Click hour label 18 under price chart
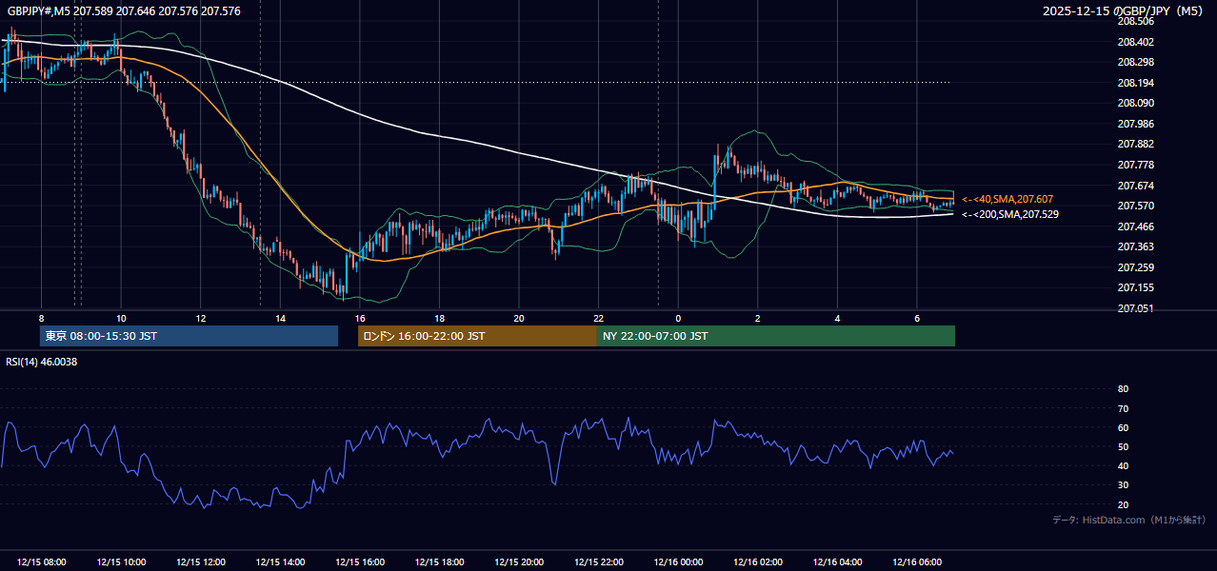Viewport: 1217px width, 571px height. (x=439, y=318)
